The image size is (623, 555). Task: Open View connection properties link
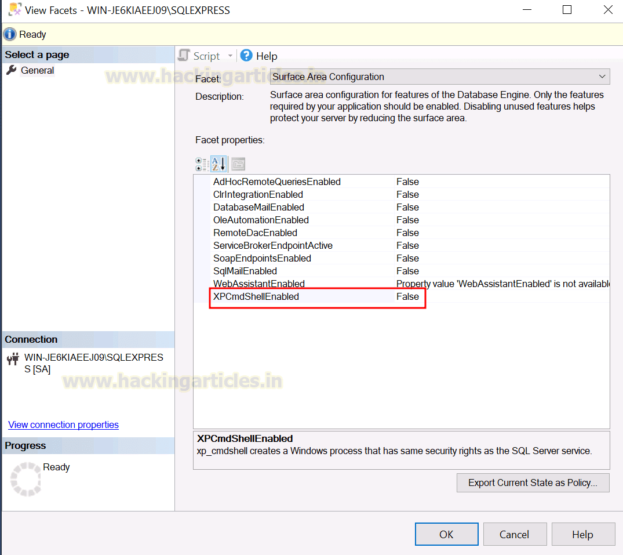tap(64, 425)
